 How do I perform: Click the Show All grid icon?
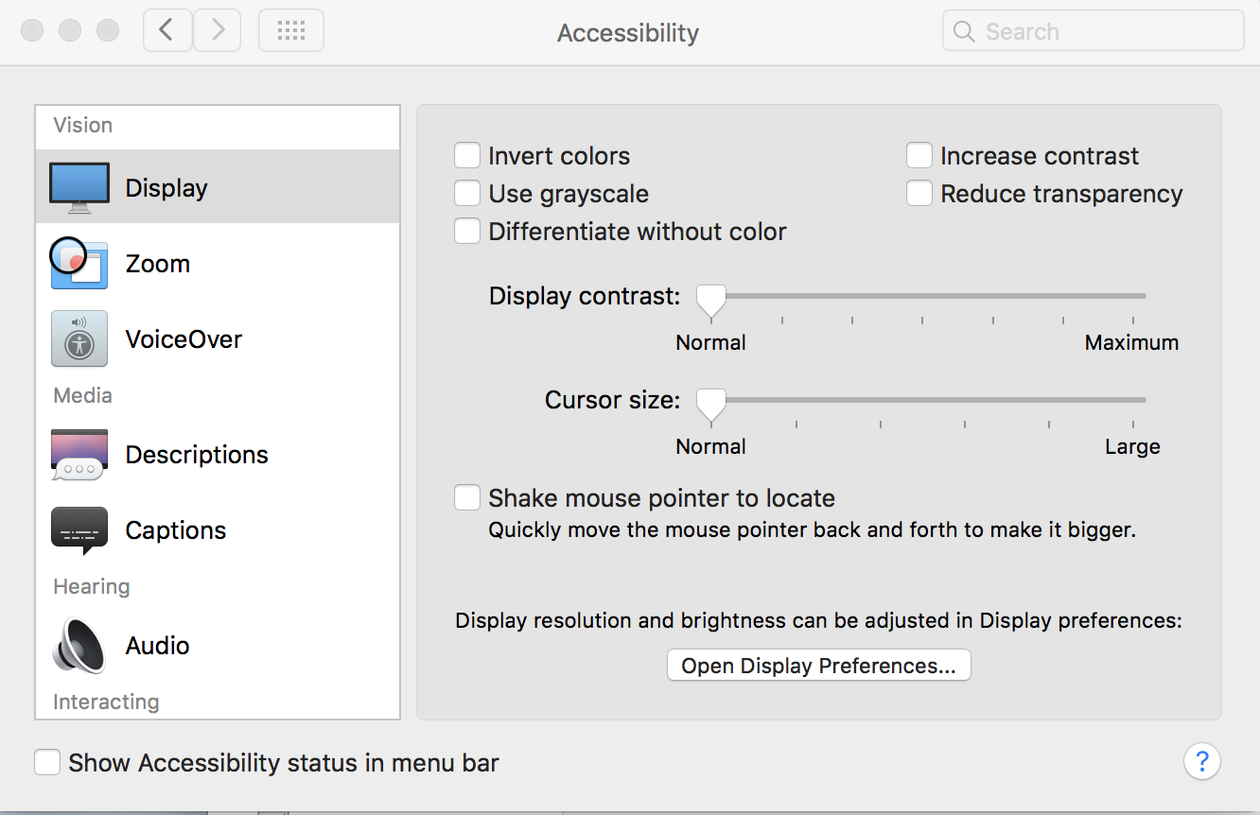coord(291,31)
